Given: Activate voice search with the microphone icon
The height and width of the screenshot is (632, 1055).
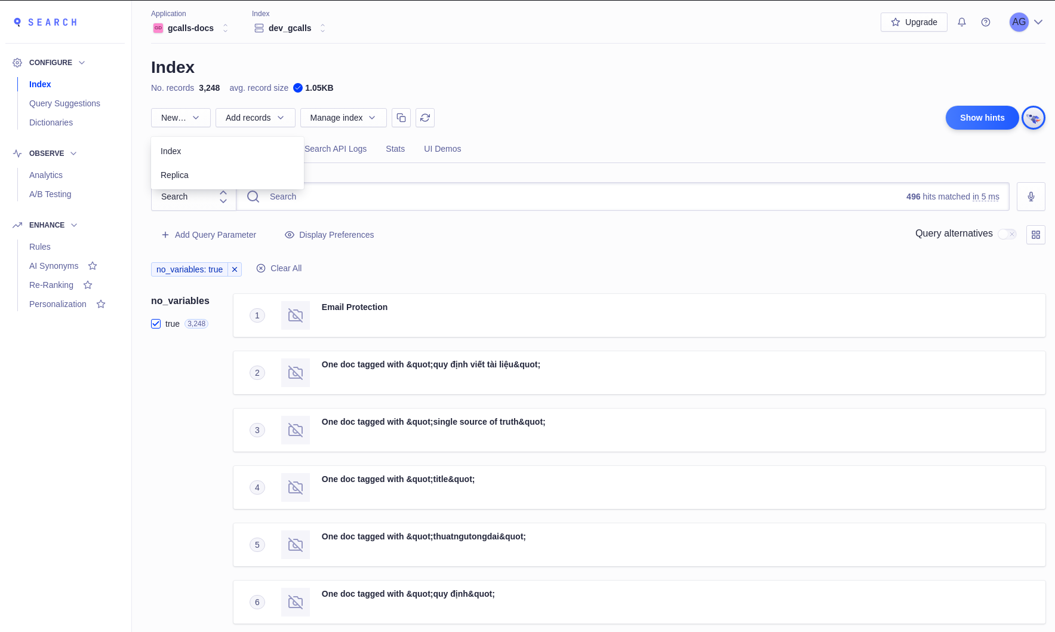Looking at the screenshot, I should click(x=1030, y=196).
